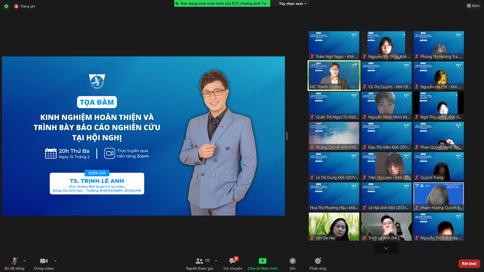Click the Đang ghi recording status text
484x272 pixels.
28,6
